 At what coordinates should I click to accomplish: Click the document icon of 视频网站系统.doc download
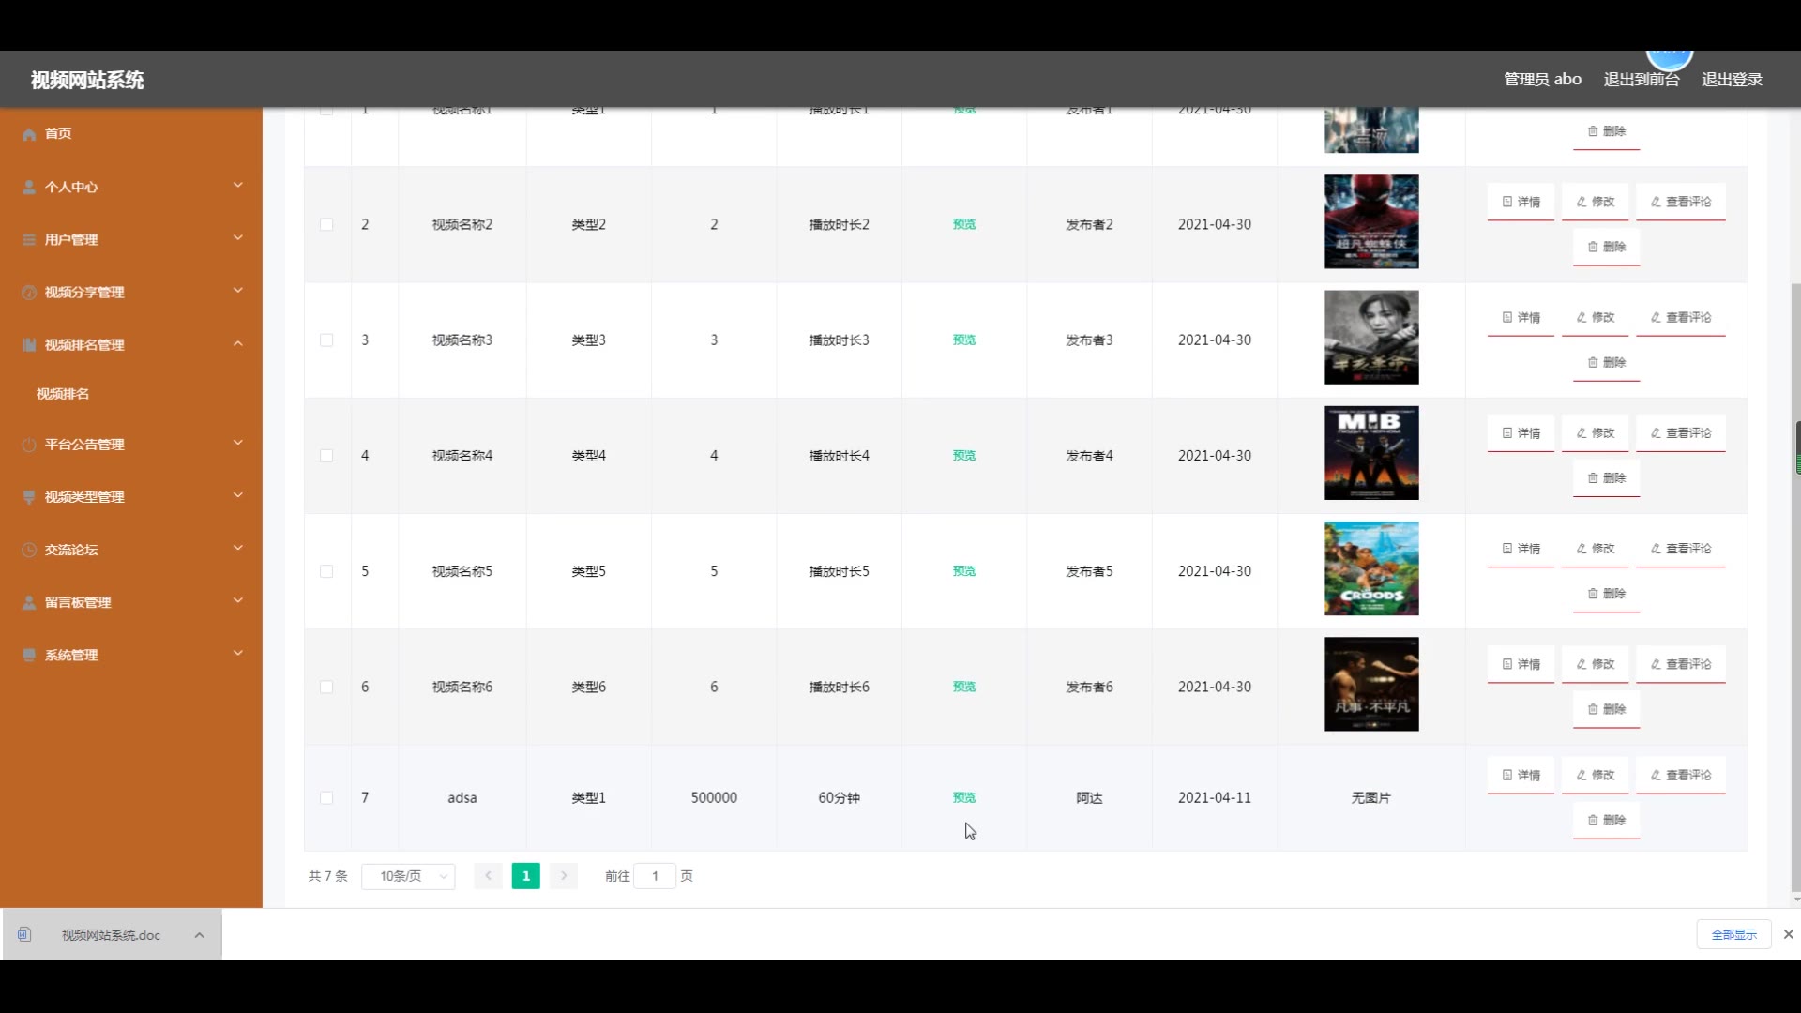point(24,934)
